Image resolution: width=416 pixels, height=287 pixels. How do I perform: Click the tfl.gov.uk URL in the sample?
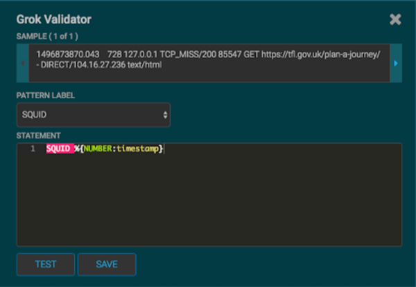321,55
